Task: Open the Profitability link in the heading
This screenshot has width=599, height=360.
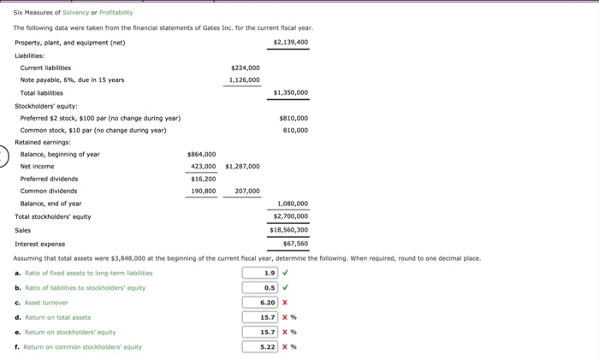Action: click(116, 13)
